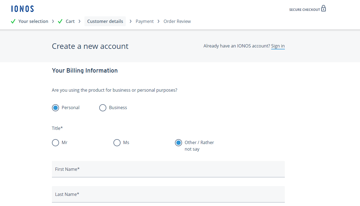Select the Personal radio button

55,108
